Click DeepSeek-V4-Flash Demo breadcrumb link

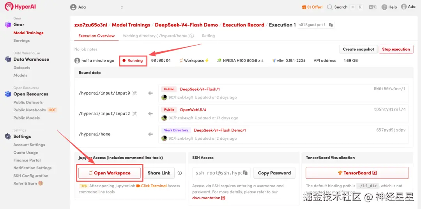coord(187,25)
